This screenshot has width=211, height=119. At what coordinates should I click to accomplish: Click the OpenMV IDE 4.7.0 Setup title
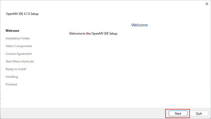(22, 14)
